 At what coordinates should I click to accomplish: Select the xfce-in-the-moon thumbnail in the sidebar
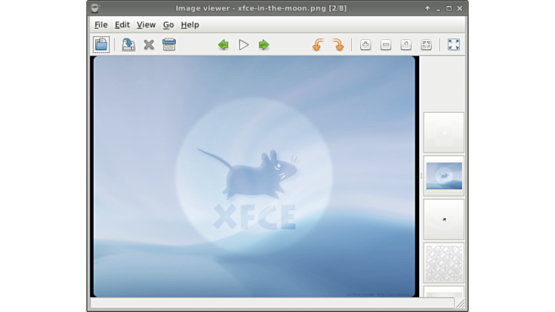pos(444,176)
